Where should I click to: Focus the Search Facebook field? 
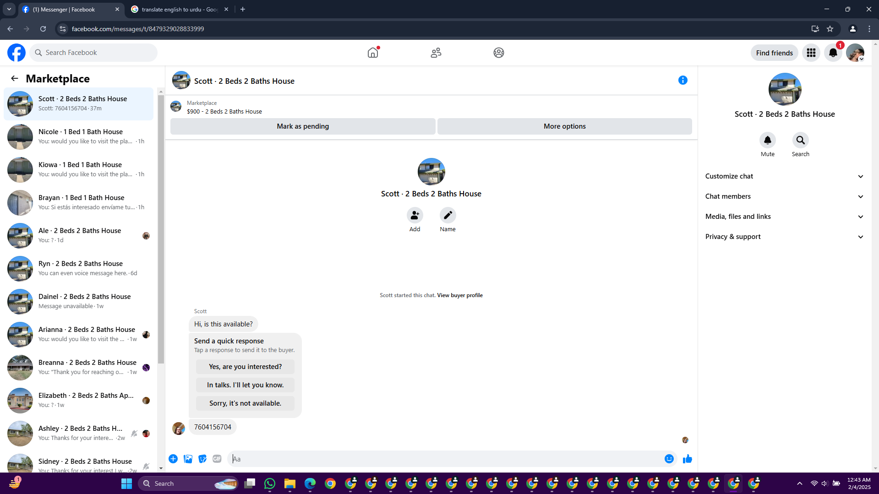point(93,53)
